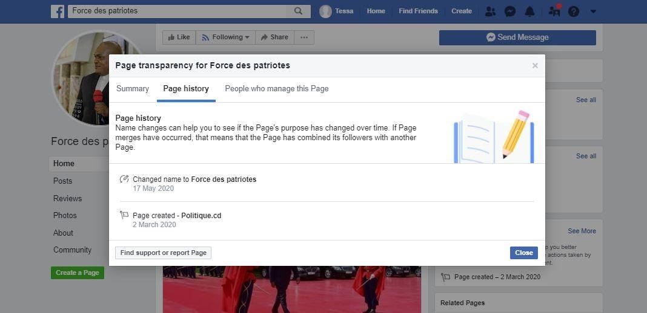The image size is (647, 313).
Task: Click the lower See all link
Action: [586, 156]
